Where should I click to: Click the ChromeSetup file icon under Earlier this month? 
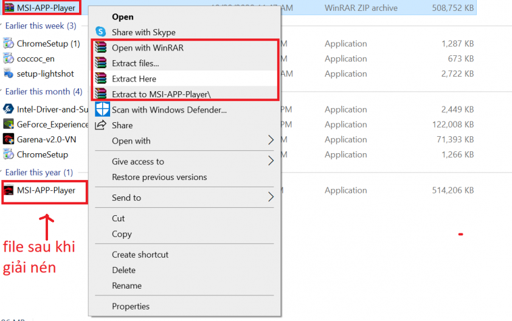click(9, 154)
